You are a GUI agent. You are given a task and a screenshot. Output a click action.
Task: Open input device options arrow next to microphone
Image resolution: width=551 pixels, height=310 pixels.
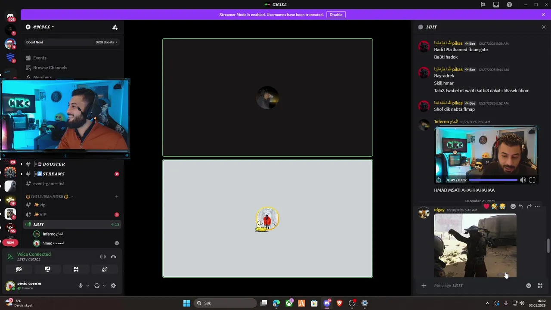88,285
